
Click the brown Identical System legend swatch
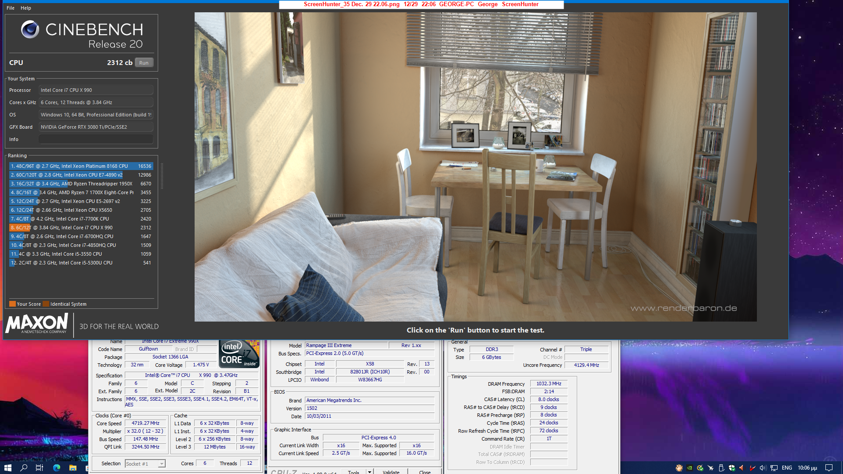point(46,304)
